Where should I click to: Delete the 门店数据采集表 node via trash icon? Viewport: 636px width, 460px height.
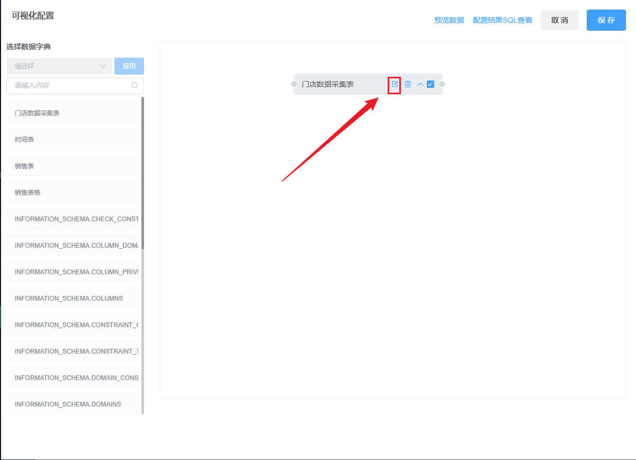point(408,84)
